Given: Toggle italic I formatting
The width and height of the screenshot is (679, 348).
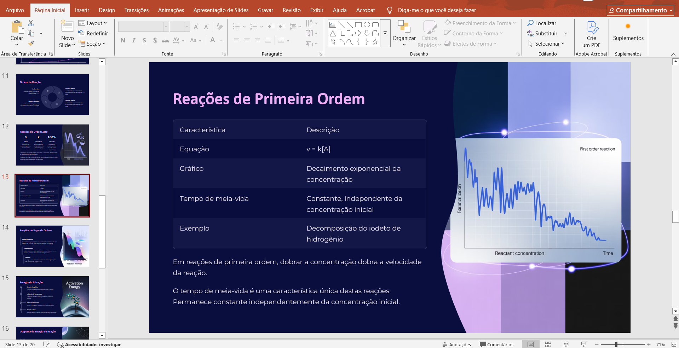Looking at the screenshot, I should point(133,40).
